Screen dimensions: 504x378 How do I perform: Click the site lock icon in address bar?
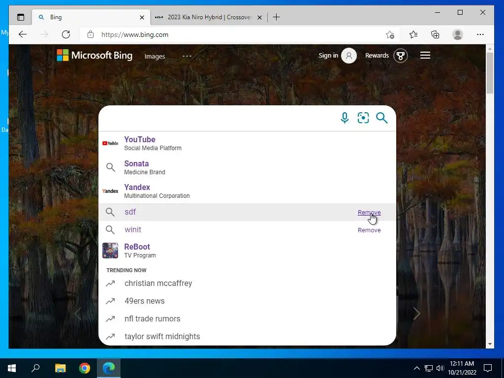pos(91,34)
